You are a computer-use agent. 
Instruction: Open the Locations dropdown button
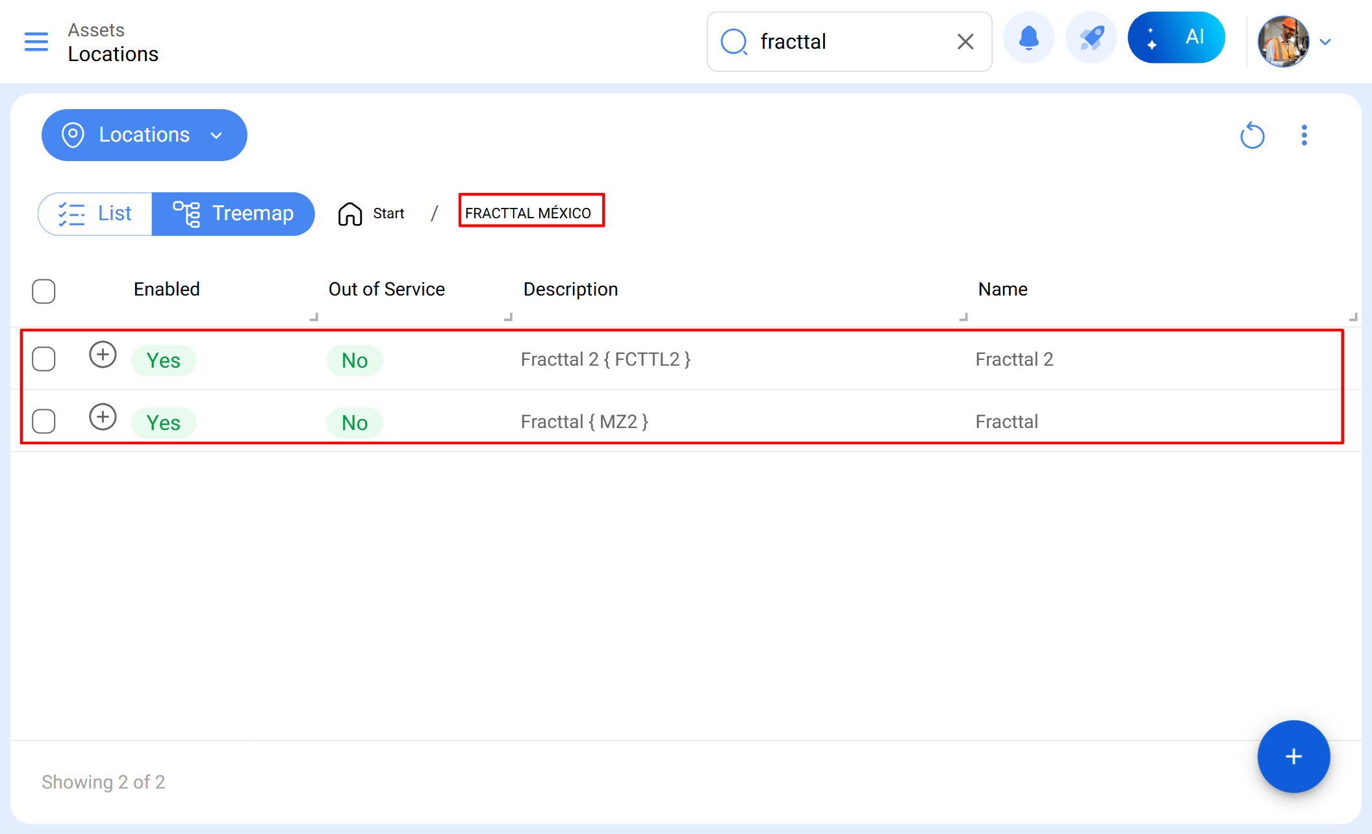point(144,135)
